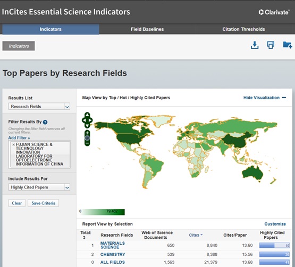Zoom out on the map with minus

(87, 143)
